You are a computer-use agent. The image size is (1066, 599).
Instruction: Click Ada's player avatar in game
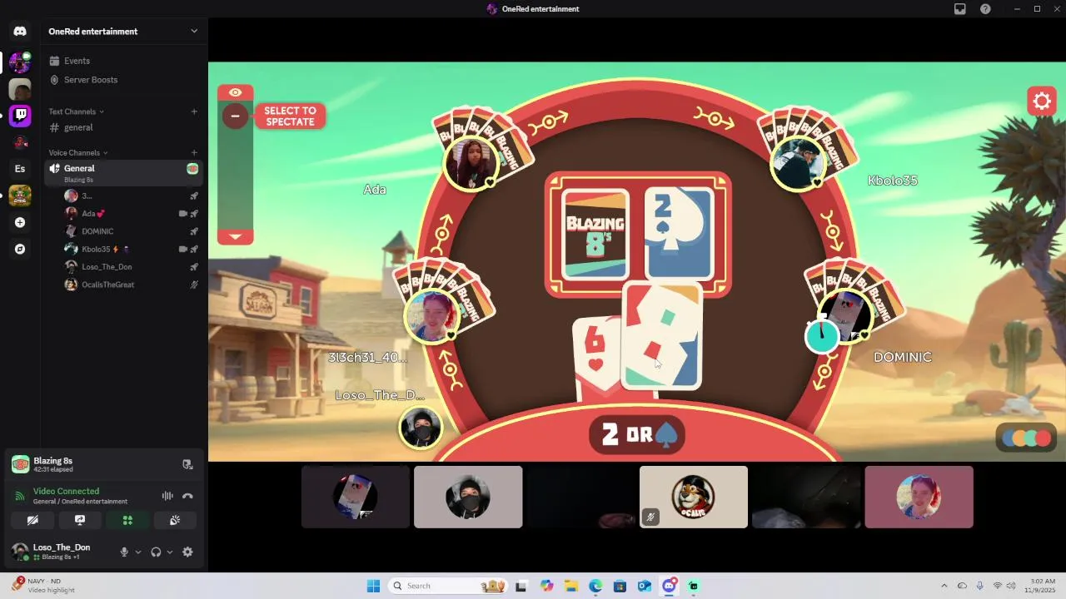click(x=472, y=164)
